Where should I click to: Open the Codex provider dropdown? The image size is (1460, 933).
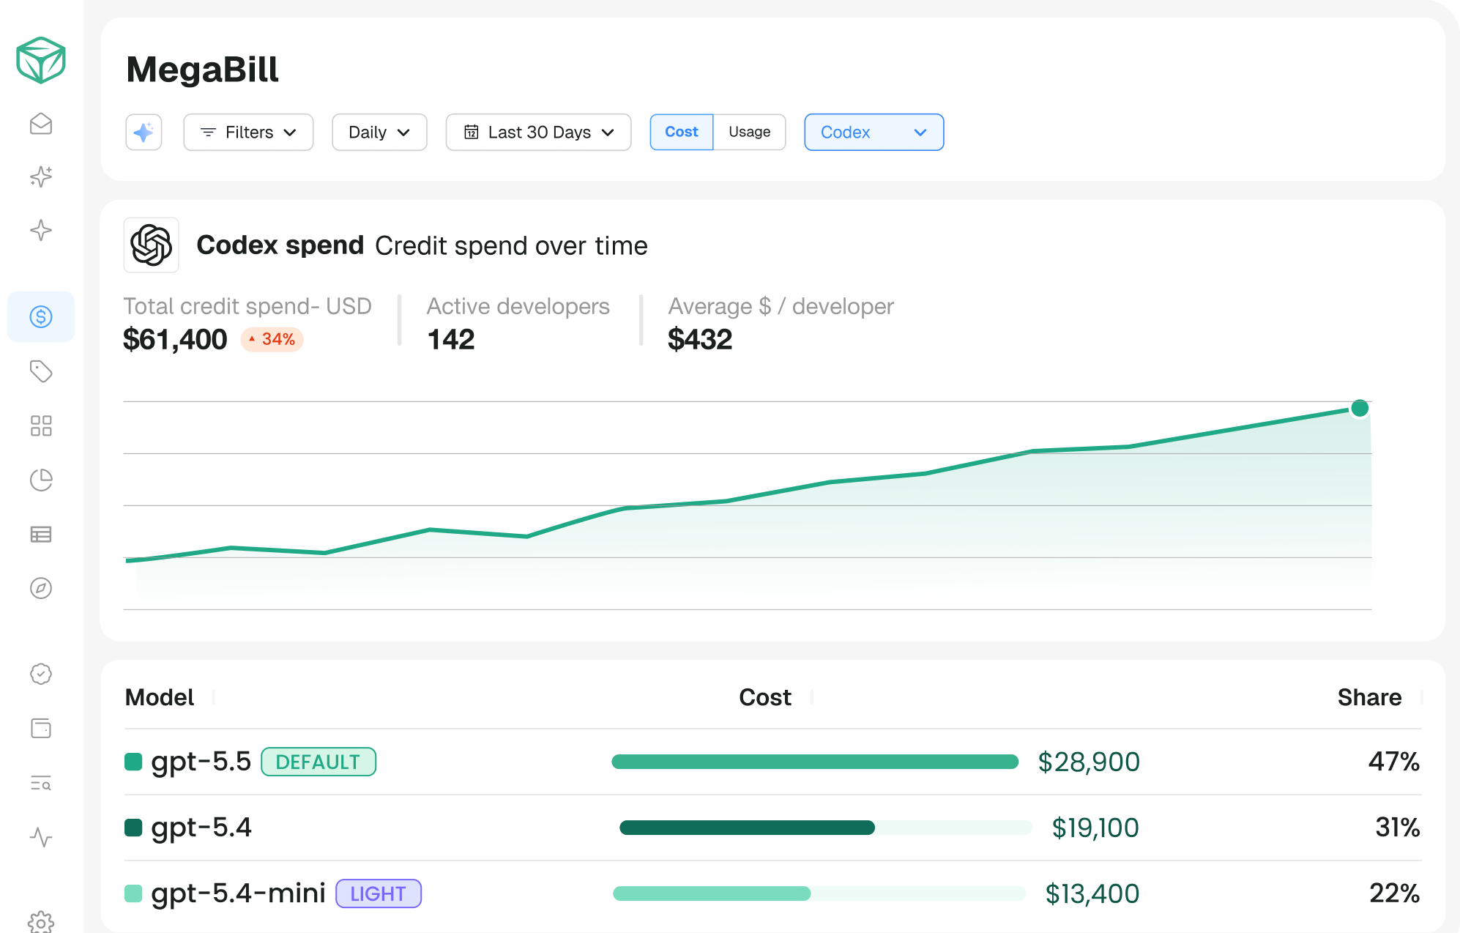[874, 132]
